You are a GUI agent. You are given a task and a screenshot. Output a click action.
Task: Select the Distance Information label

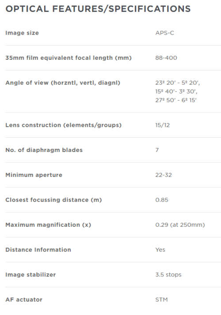(38, 250)
